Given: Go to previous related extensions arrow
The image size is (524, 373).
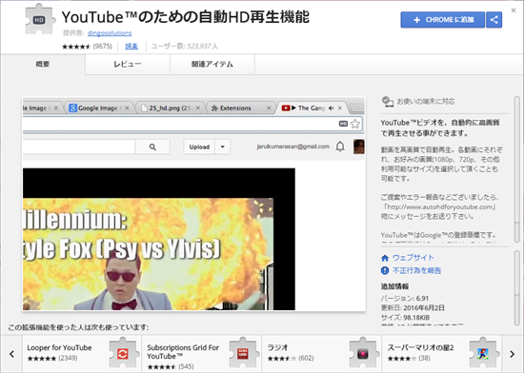Looking at the screenshot, I should [x=11, y=354].
